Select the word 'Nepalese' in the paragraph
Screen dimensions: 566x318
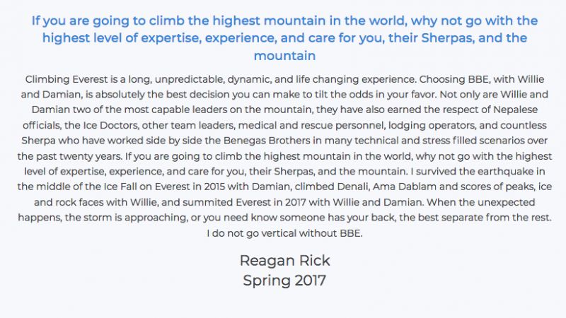pos(515,110)
